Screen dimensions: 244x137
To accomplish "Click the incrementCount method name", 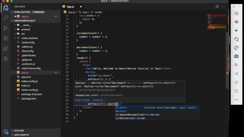I will [x=86, y=33].
